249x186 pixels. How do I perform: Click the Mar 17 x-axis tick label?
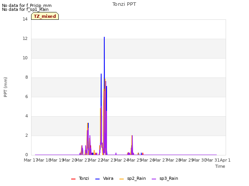[30, 160]
